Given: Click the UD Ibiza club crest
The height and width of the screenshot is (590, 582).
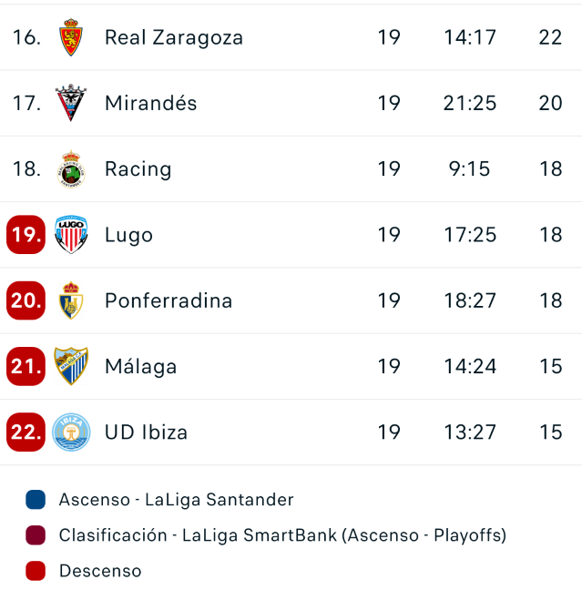Looking at the screenshot, I should pos(70,432).
